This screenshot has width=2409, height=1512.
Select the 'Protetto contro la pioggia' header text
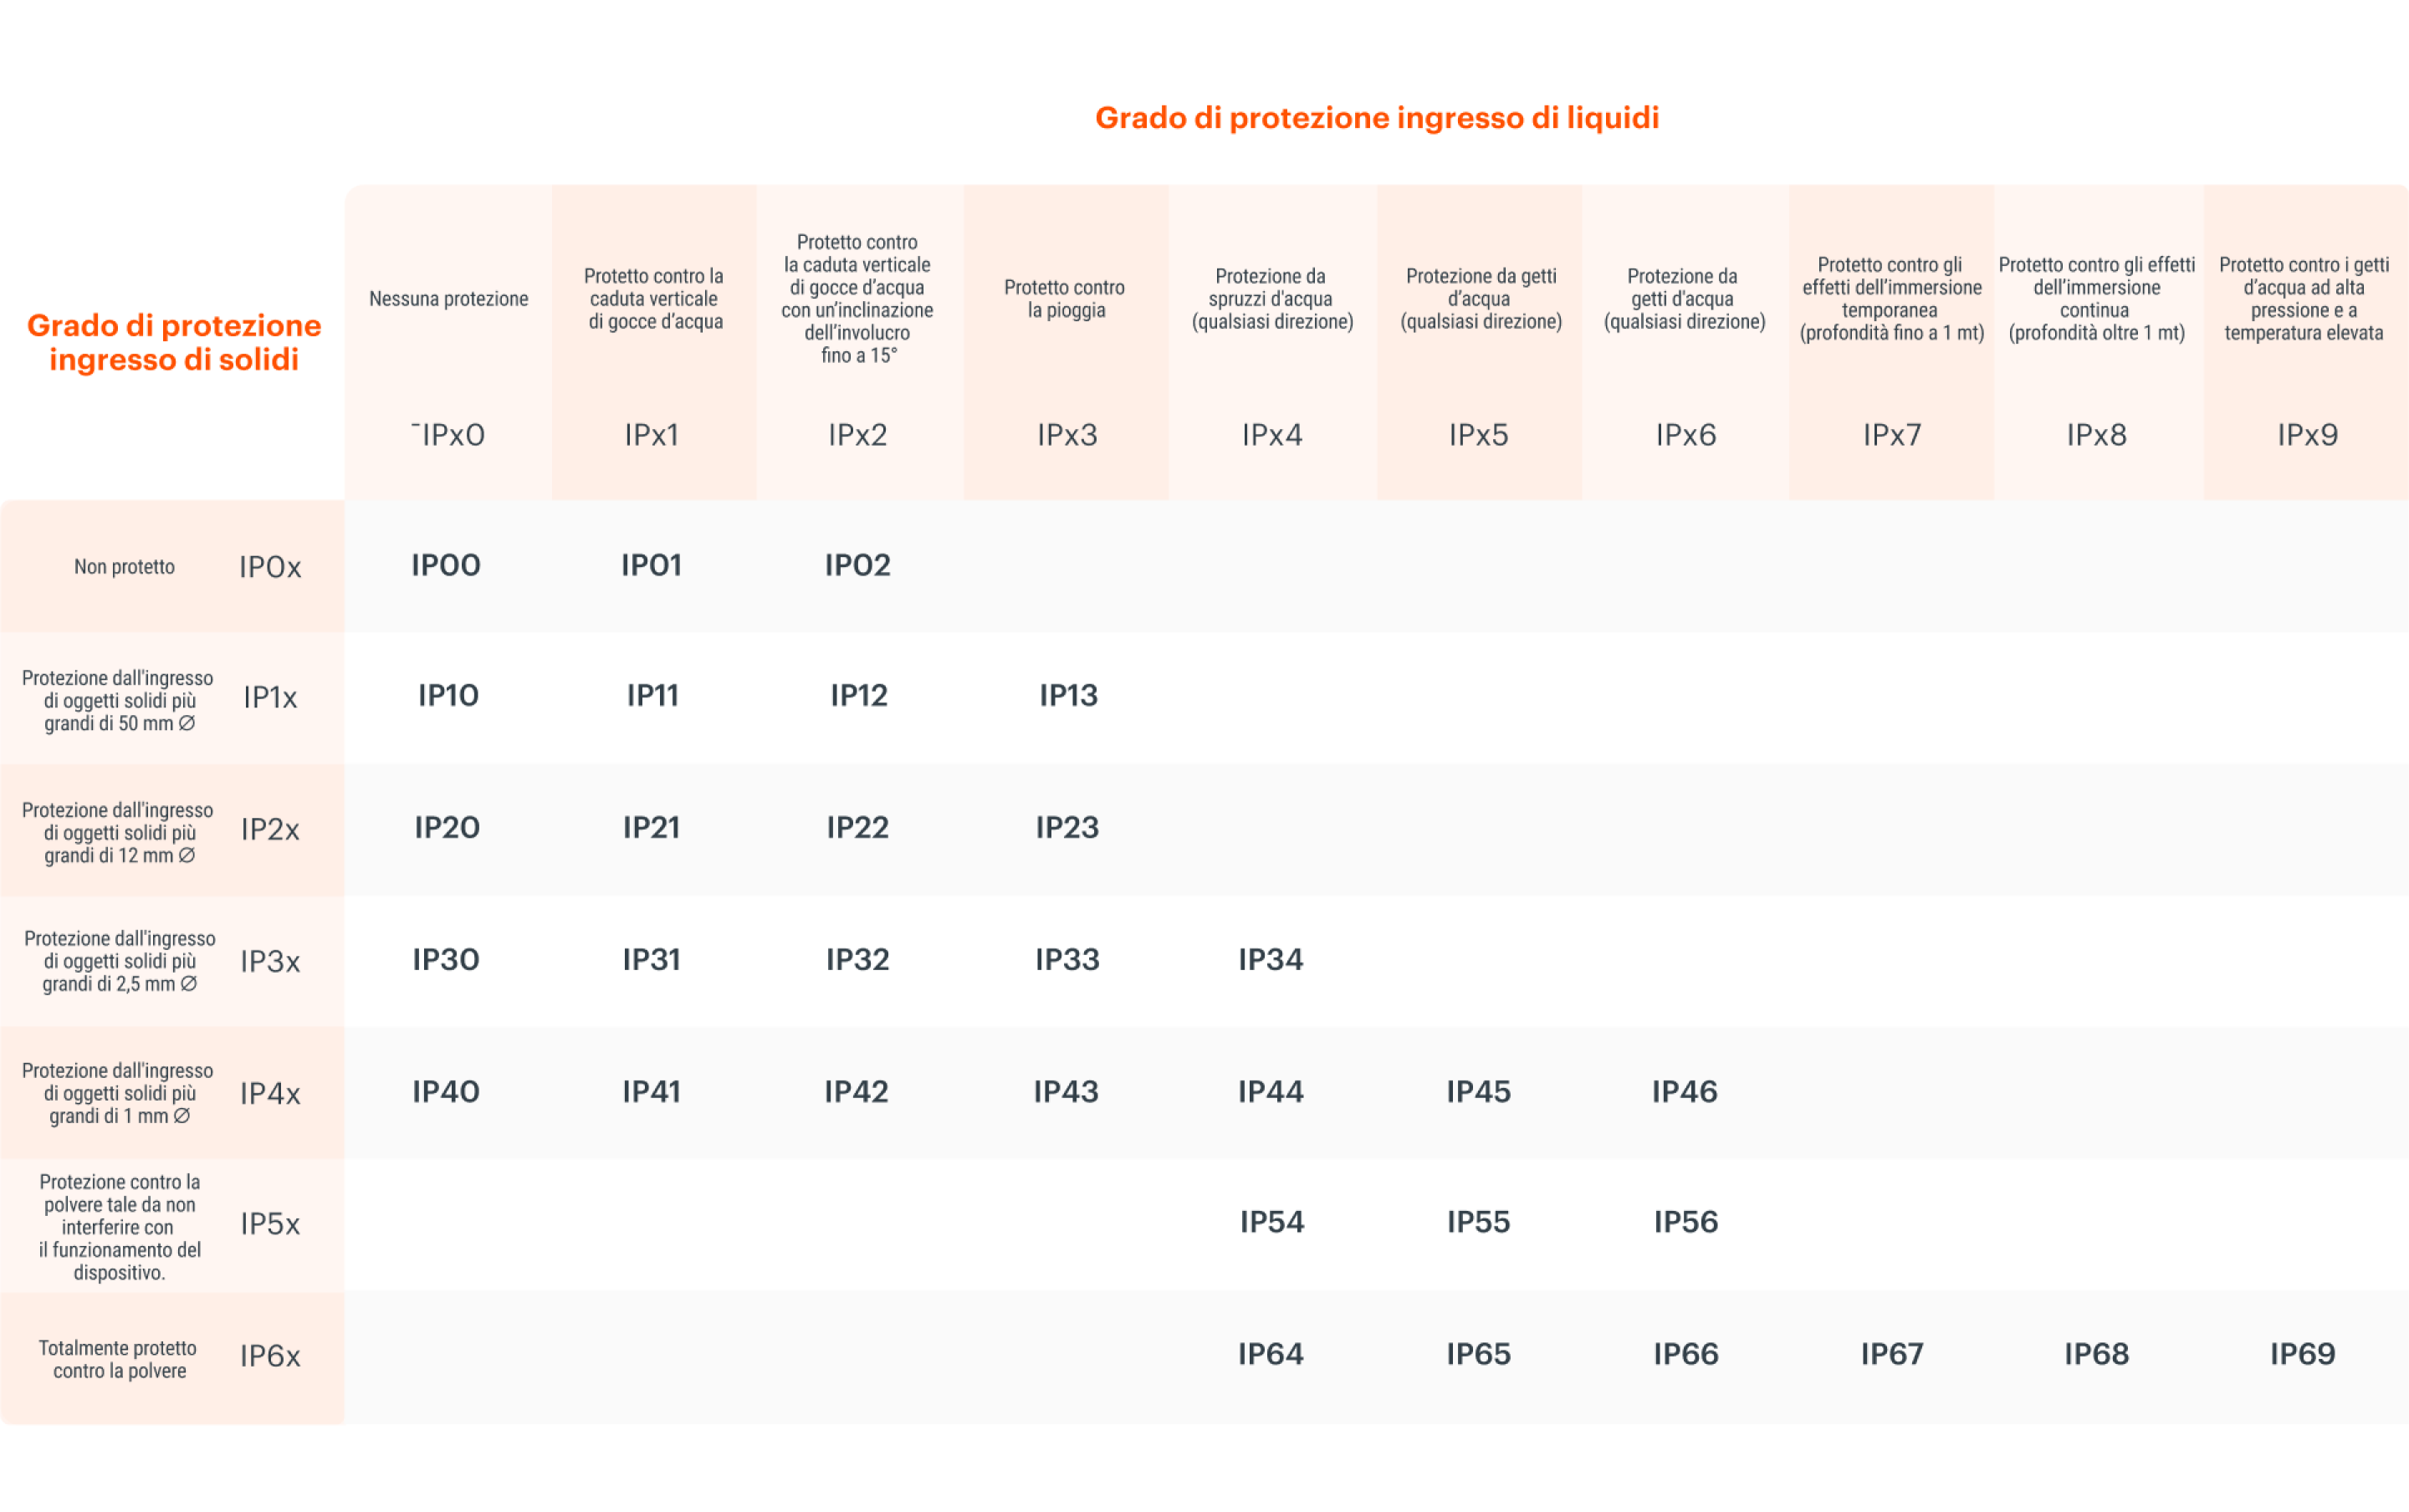pos(1065,299)
